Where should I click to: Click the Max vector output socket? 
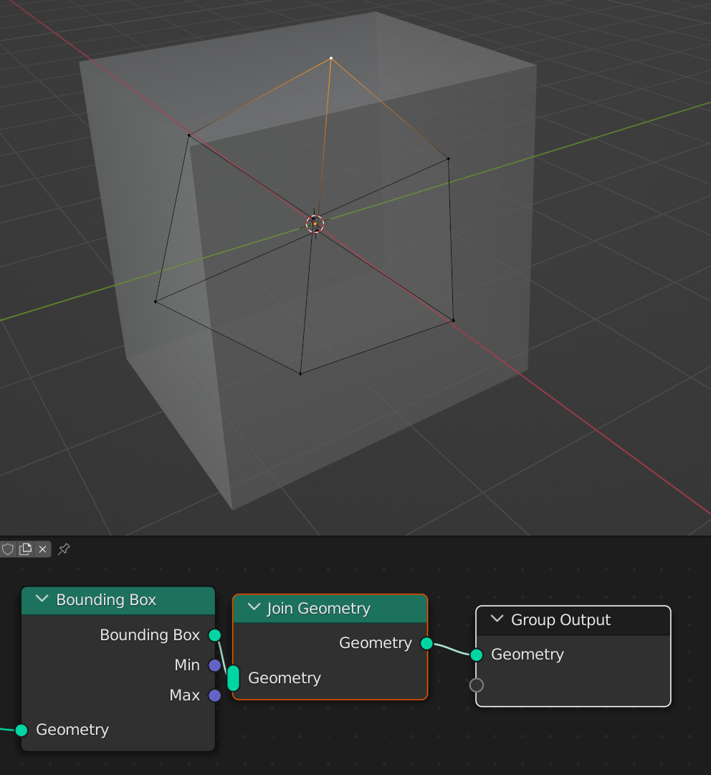[215, 695]
